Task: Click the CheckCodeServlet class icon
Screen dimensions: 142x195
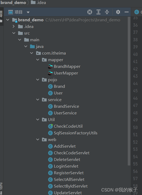Action: click(x=50, y=153)
